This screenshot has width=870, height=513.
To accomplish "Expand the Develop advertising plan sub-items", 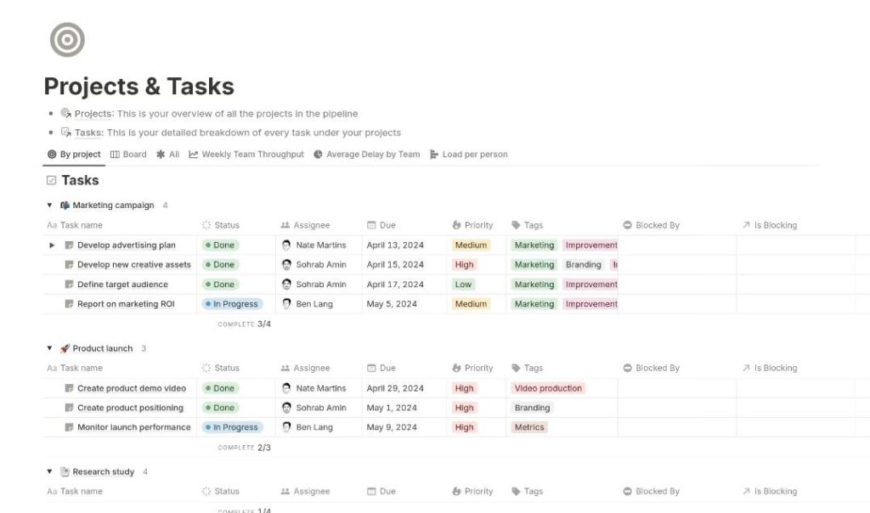I will click(x=52, y=245).
